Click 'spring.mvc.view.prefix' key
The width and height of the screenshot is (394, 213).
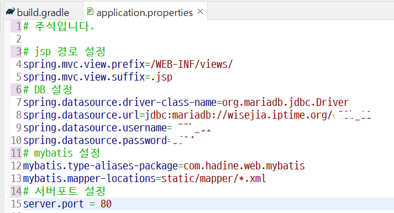coord(84,64)
